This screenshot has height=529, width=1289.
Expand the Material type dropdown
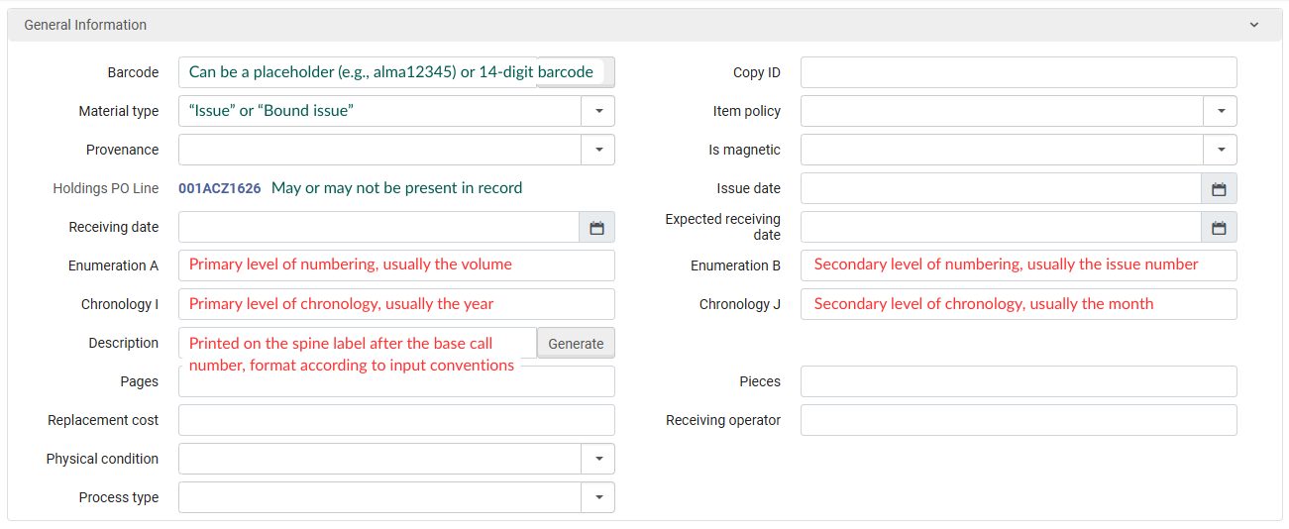click(x=598, y=111)
